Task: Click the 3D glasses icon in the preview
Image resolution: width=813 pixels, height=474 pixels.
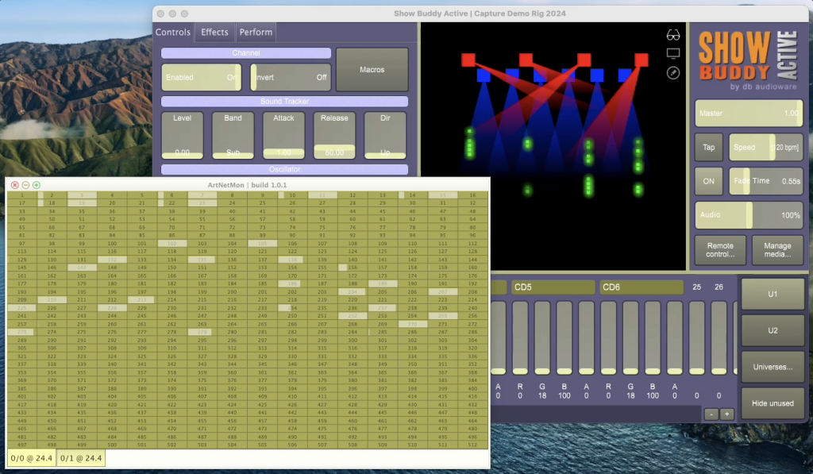Action: pyautogui.click(x=673, y=34)
